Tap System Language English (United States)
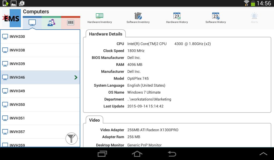274x160 pixels. [x=146, y=86]
